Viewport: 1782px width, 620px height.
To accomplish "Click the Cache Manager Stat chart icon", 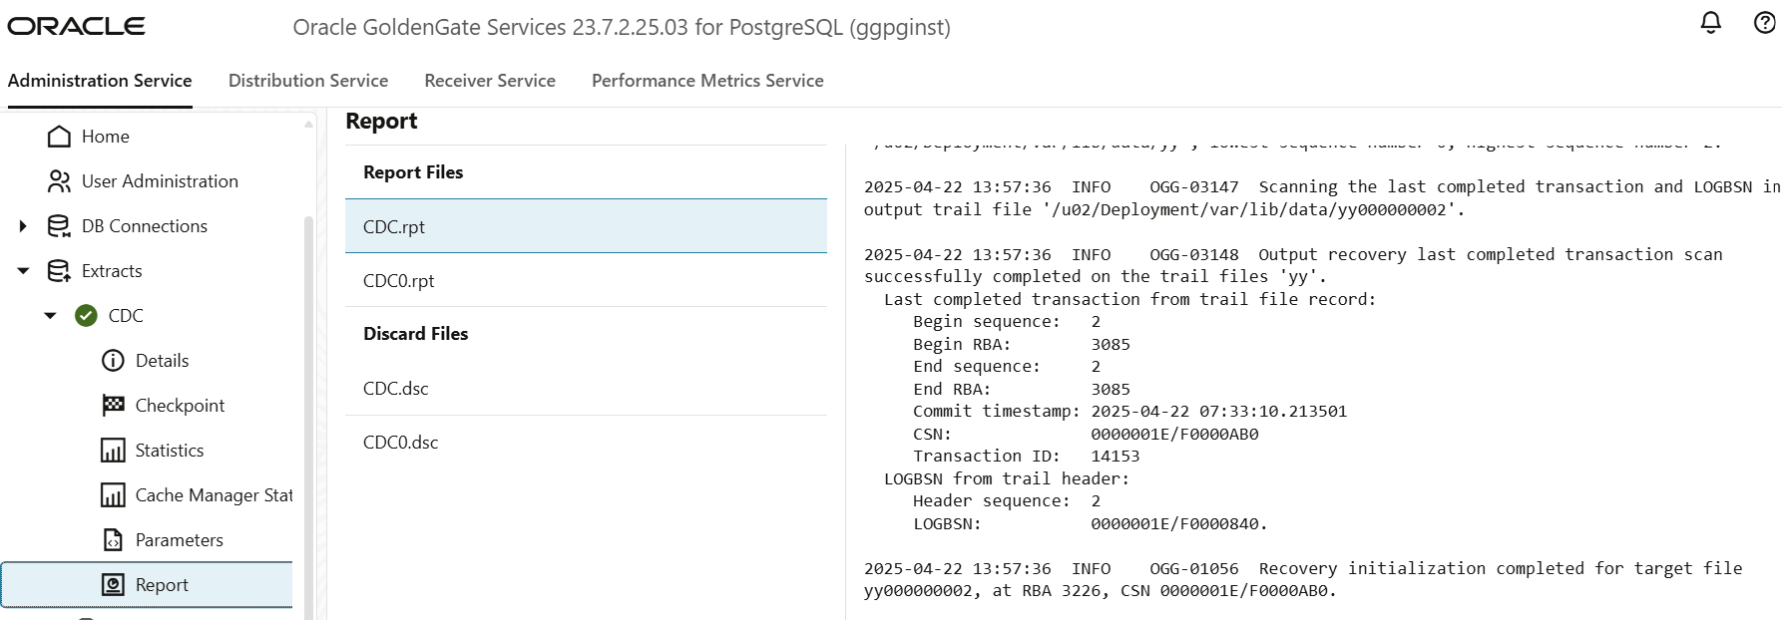I will tap(113, 495).
